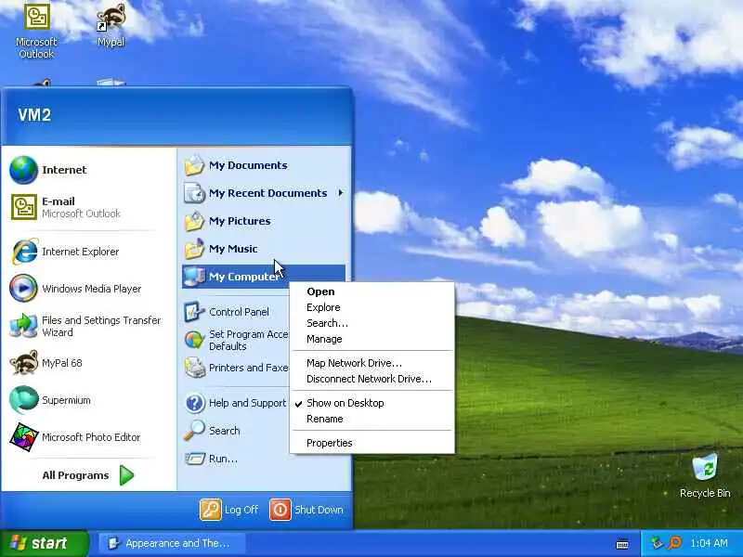Viewport: 743px width, 557px height.
Task: Click the Log Off key icon
Action: coord(211,510)
